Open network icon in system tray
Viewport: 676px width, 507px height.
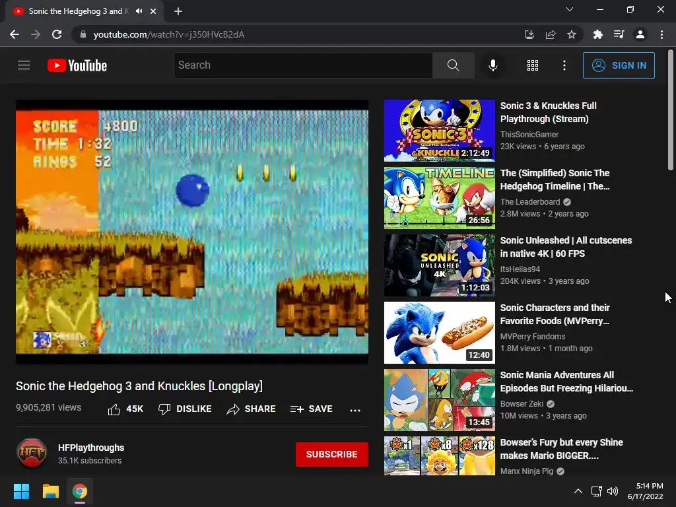pyautogui.click(x=596, y=491)
